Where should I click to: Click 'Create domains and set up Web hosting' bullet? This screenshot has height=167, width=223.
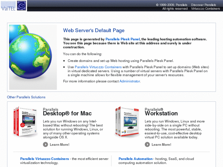coord(121,61)
